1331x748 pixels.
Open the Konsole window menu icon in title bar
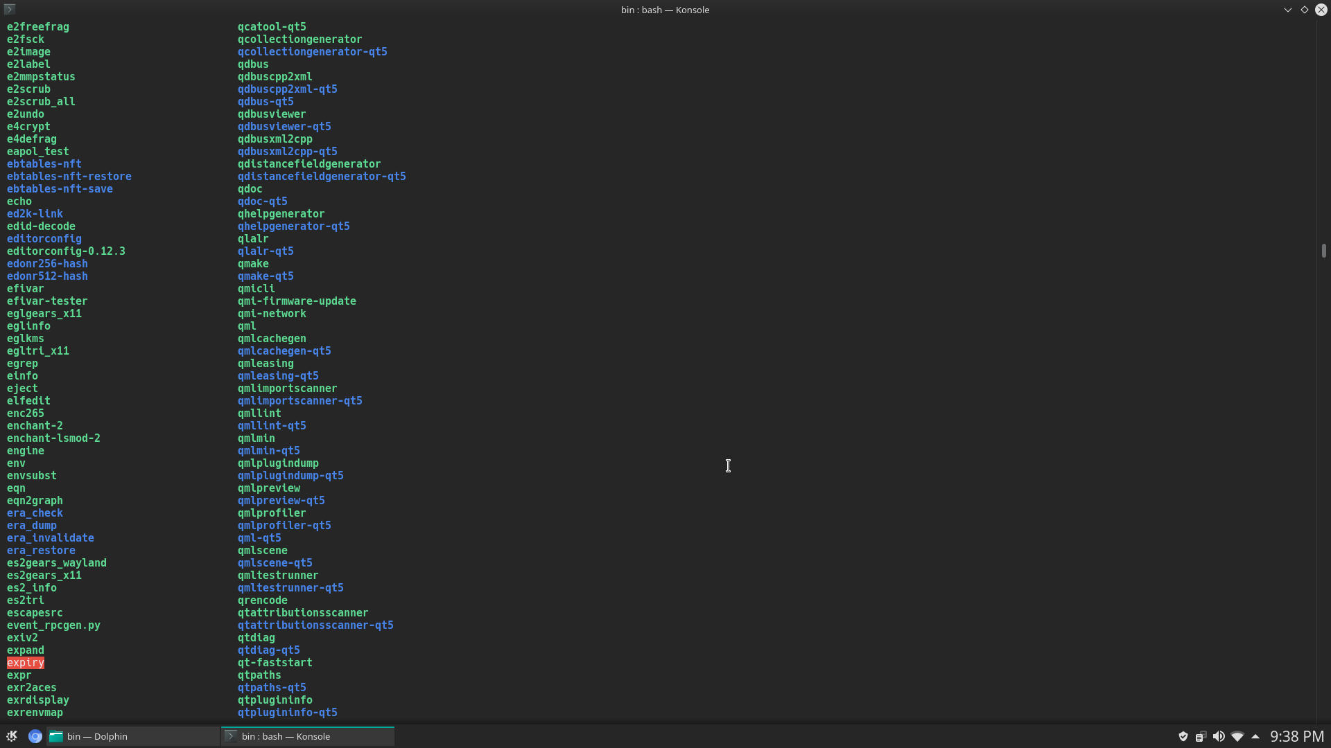click(x=10, y=10)
